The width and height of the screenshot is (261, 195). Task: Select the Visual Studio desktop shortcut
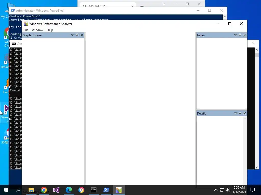pyautogui.click(x=5, y=113)
